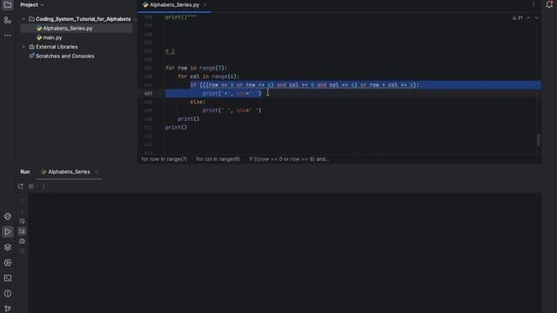Open the Python Packages layers icon
This screenshot has height=313, width=557.
tap(8, 247)
